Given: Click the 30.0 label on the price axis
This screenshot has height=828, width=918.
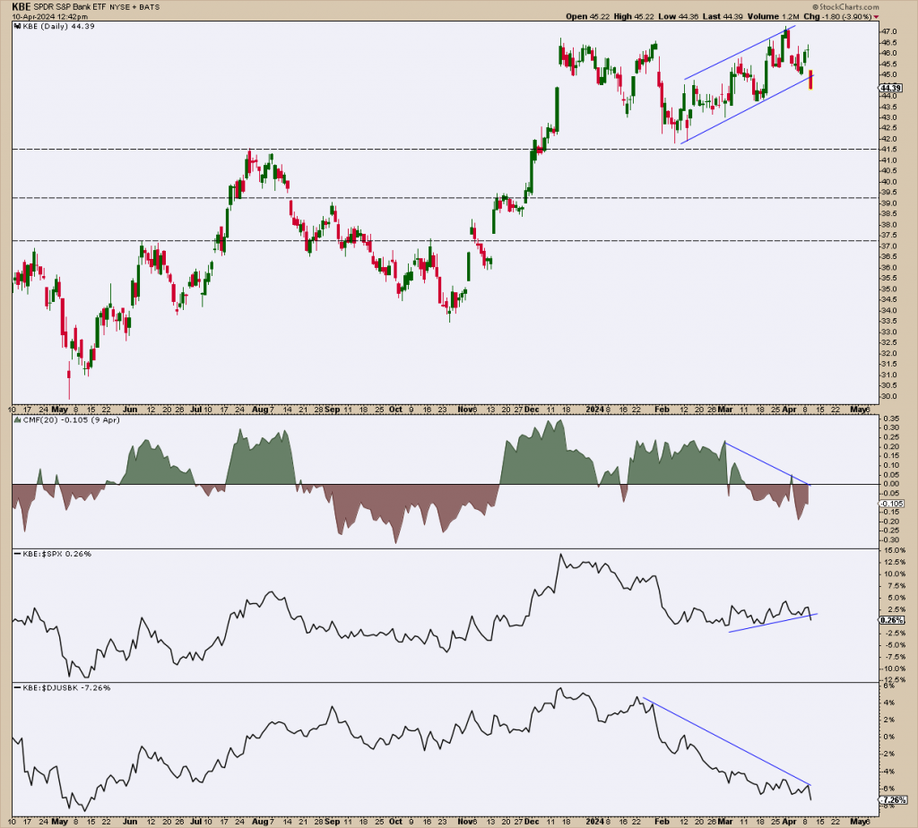Looking at the screenshot, I should coord(888,396).
